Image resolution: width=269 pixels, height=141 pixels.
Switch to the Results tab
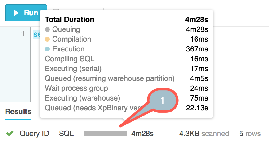(18, 112)
